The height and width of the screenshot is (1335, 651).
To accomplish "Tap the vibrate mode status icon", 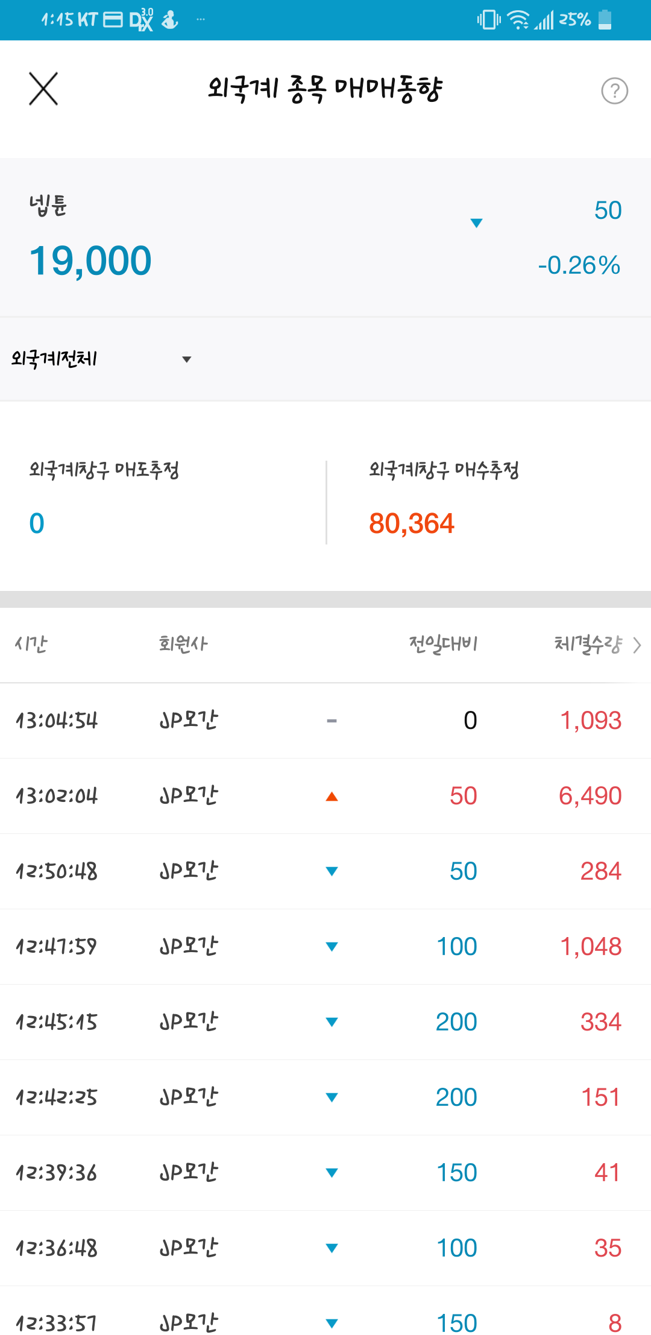I will pos(488,20).
